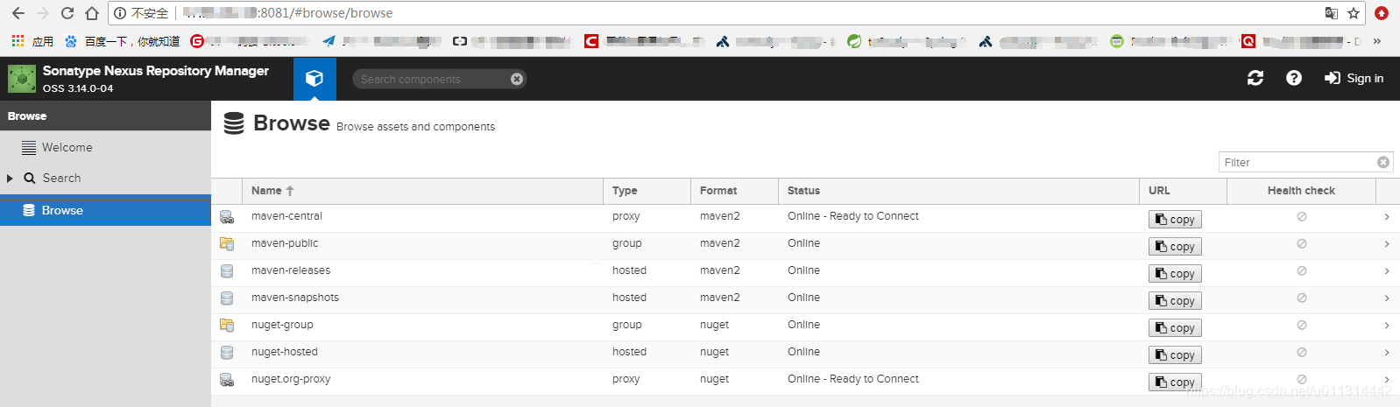Image resolution: width=1400 pixels, height=407 pixels.
Task: Click the Health check column header
Action: tap(1301, 191)
